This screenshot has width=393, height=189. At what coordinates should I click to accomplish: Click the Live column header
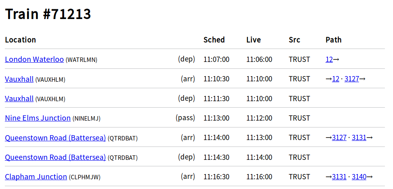coord(254,40)
